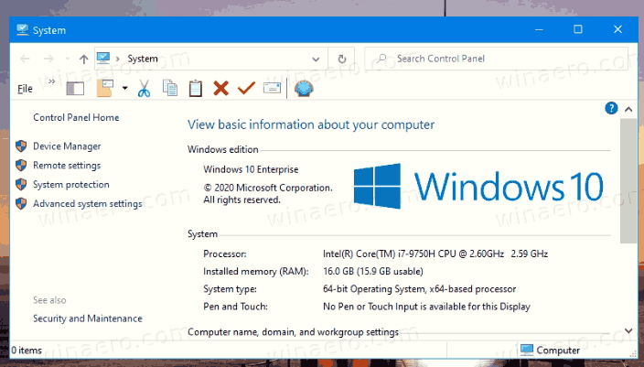Click the red Delete X icon
Image resolution: width=644 pixels, height=367 pixels.
click(x=221, y=88)
